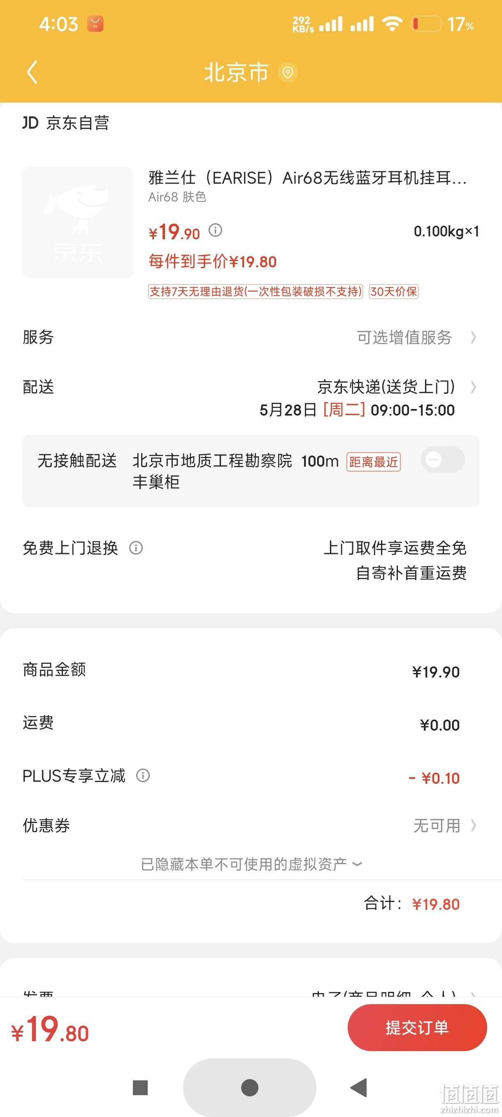The image size is (502, 1117).
Task: Open the 雅兰仕 Air68 product title
Action: 307,178
